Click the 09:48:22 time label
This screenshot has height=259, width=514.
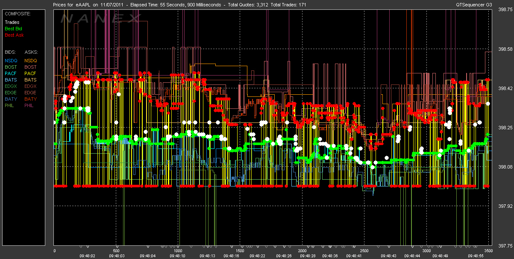[258, 256]
